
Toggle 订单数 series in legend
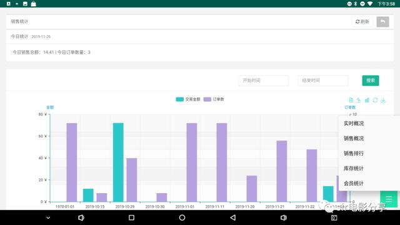214,99
